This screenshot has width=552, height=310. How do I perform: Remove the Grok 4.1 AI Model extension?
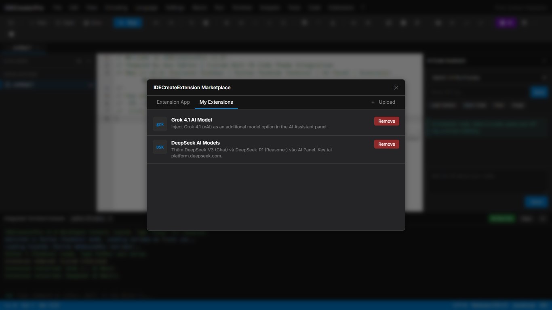click(386, 121)
